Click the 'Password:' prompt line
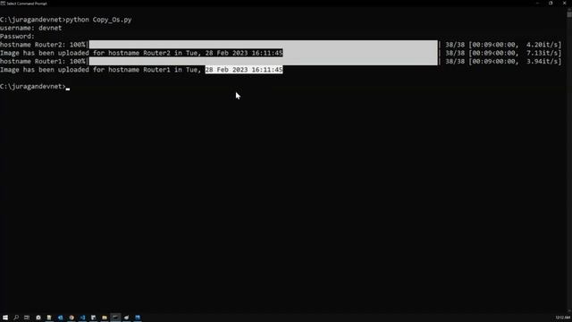The width and height of the screenshot is (572, 322). (x=17, y=37)
